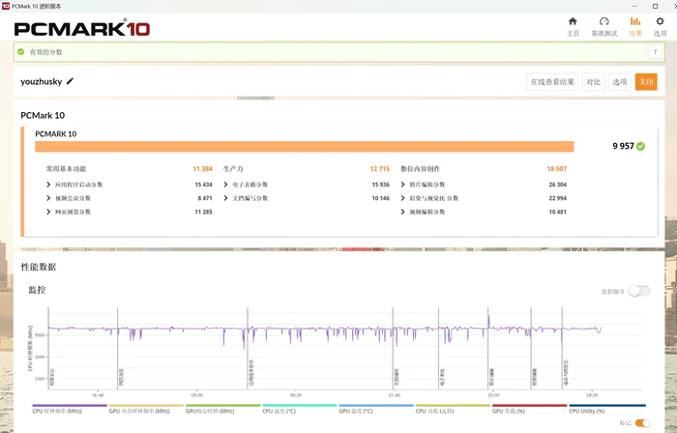This screenshot has height=433, width=677.
Task: Click the result name youzhusky
Action: pos(41,81)
